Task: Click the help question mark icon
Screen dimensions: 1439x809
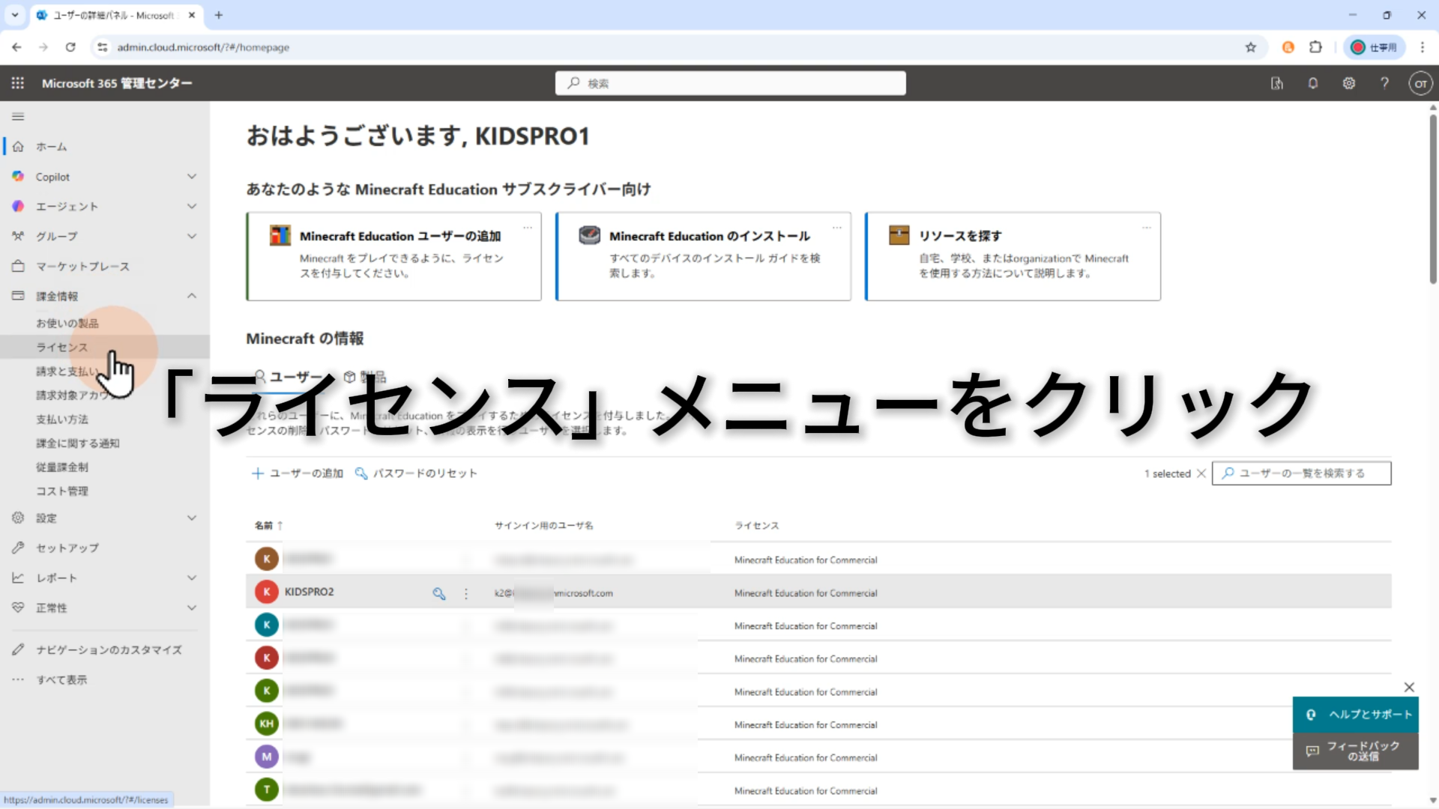Action: [1385, 83]
